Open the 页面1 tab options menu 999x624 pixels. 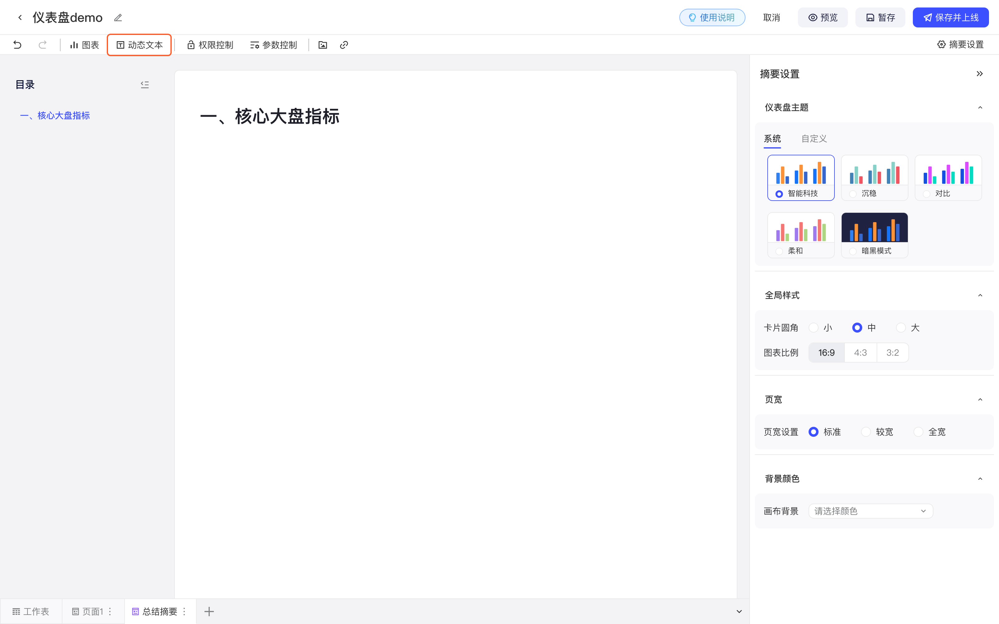pos(110,611)
